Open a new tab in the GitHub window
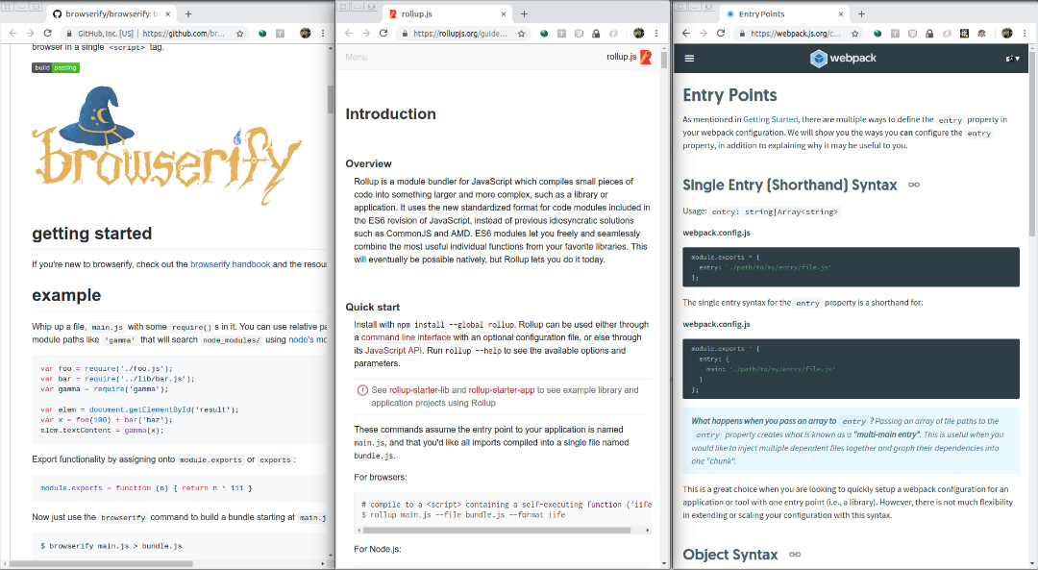 coord(188,13)
